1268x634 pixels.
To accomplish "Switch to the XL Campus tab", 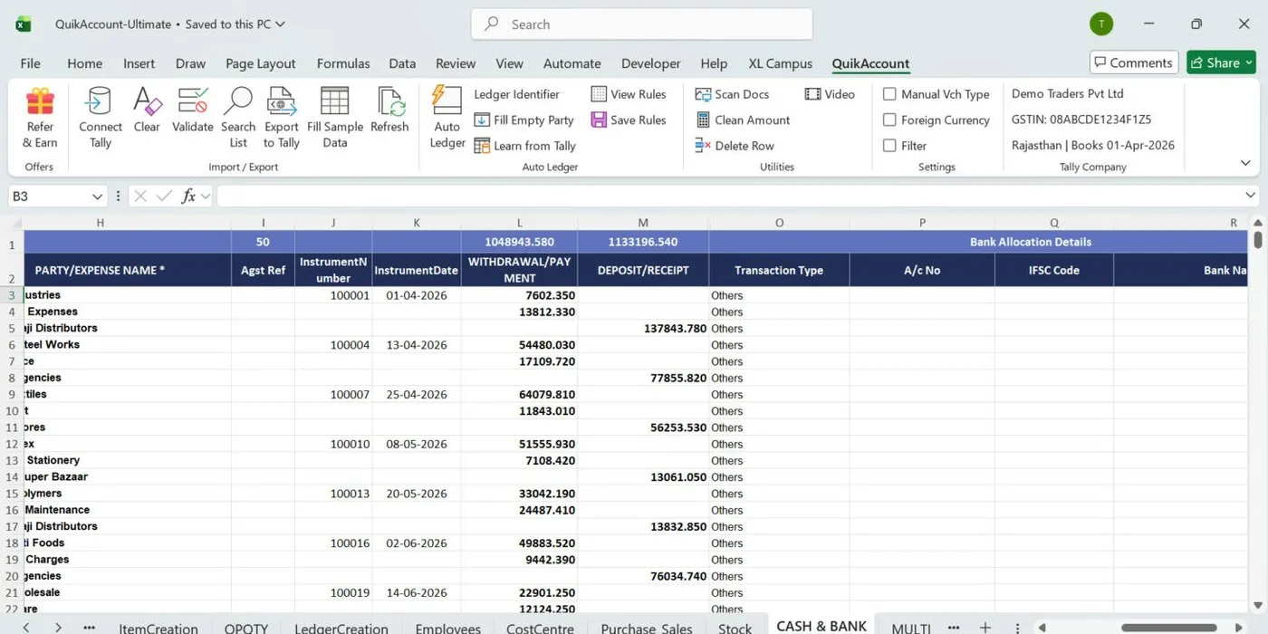I will [780, 63].
